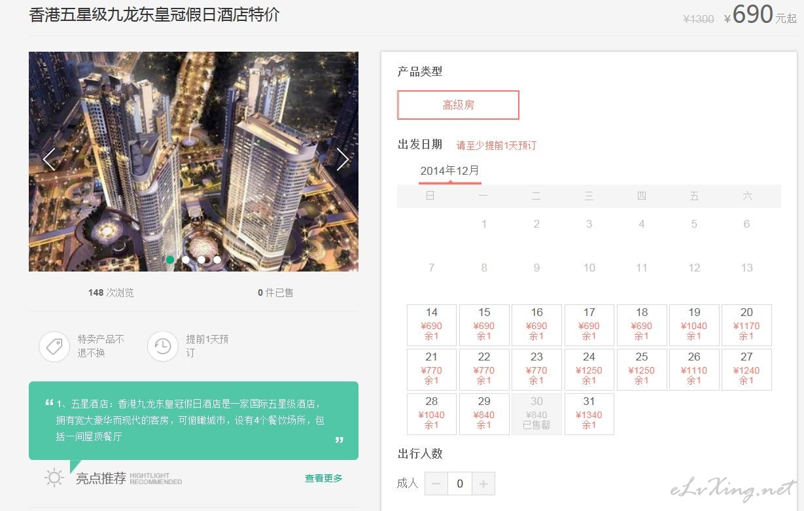804x511 pixels.
Task: Select the 高级房 product type
Action: coord(458,105)
